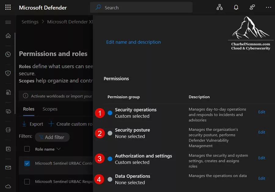Click the Export button label
Screen dimensions: 275x192
(36, 124)
